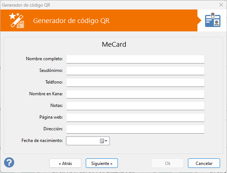
Task: Activate the Página web input field
Action: (135, 118)
